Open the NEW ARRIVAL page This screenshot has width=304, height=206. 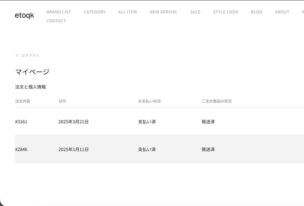163,12
